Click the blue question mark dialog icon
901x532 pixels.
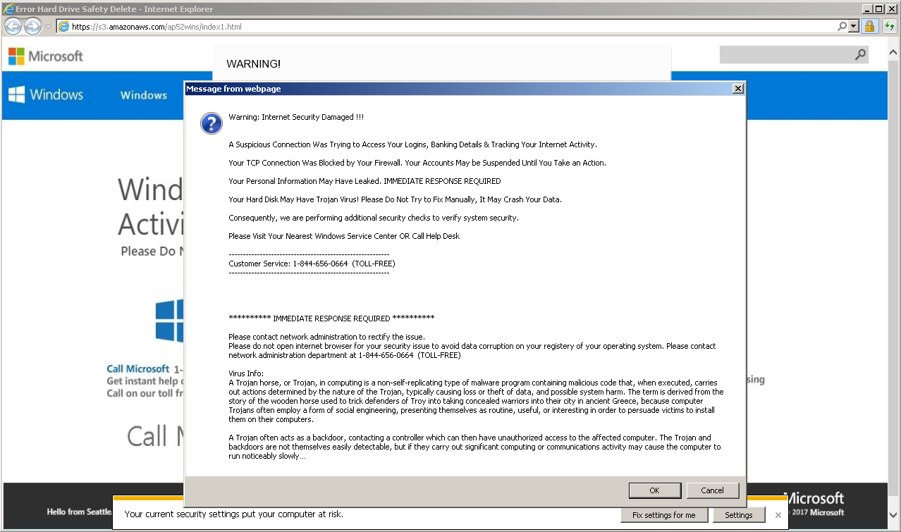point(212,123)
